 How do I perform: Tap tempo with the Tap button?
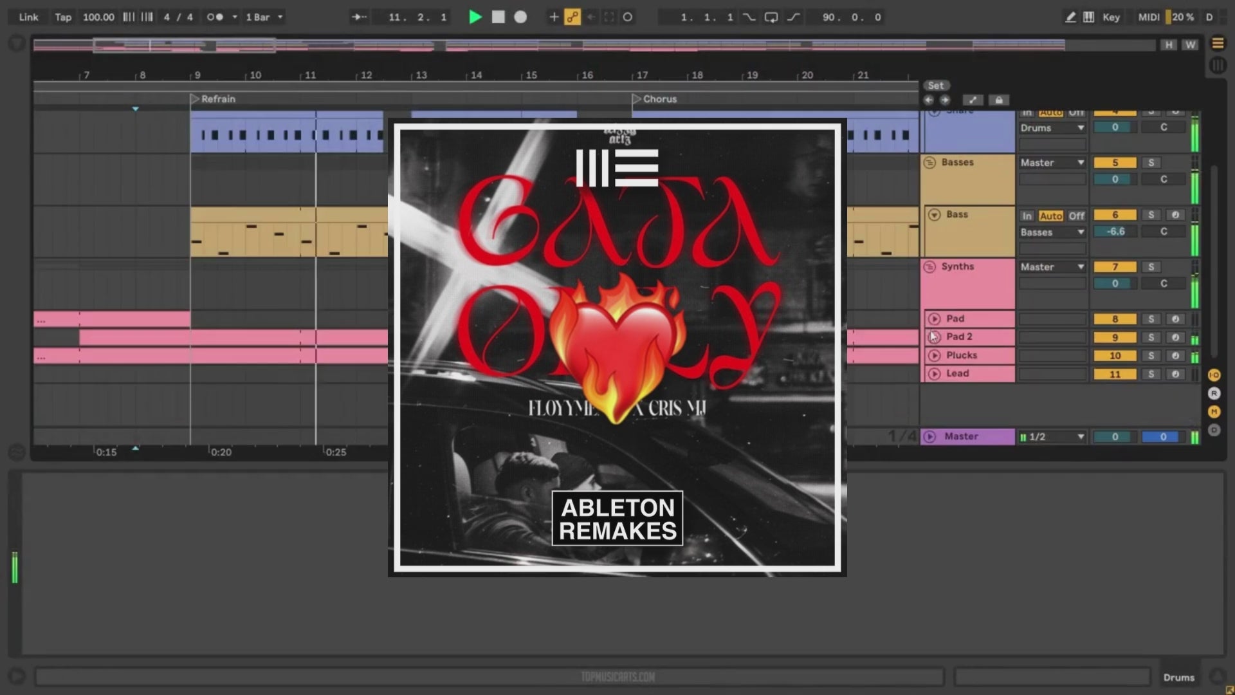[x=63, y=17]
